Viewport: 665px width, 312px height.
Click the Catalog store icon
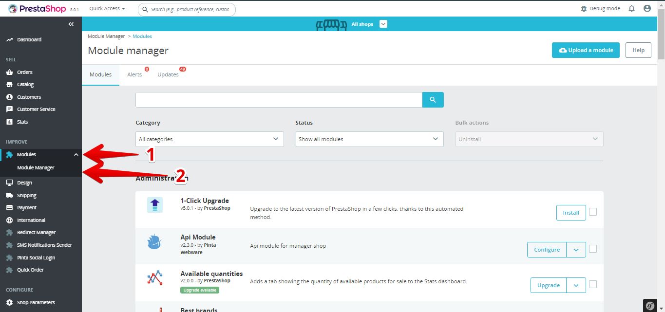coord(9,85)
